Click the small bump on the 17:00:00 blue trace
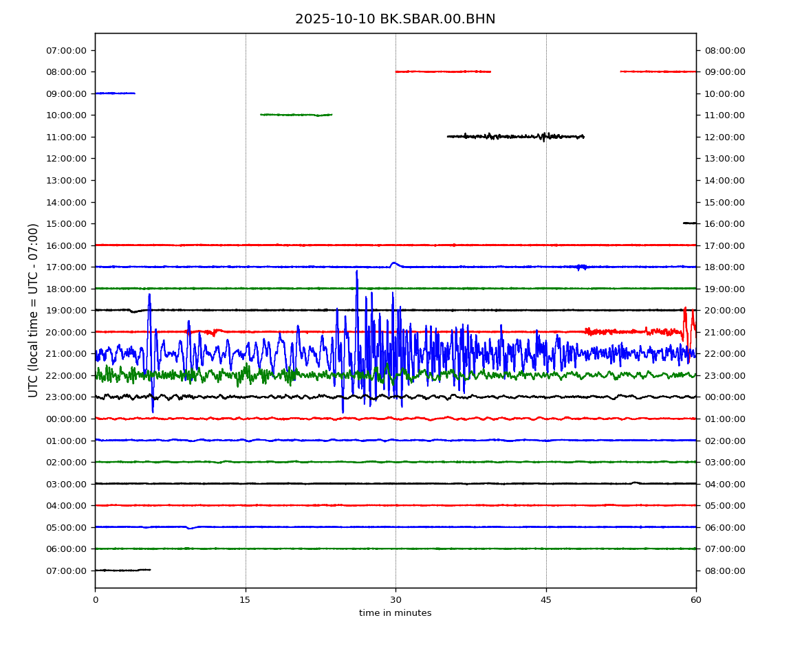The image size is (791, 653). pos(393,263)
